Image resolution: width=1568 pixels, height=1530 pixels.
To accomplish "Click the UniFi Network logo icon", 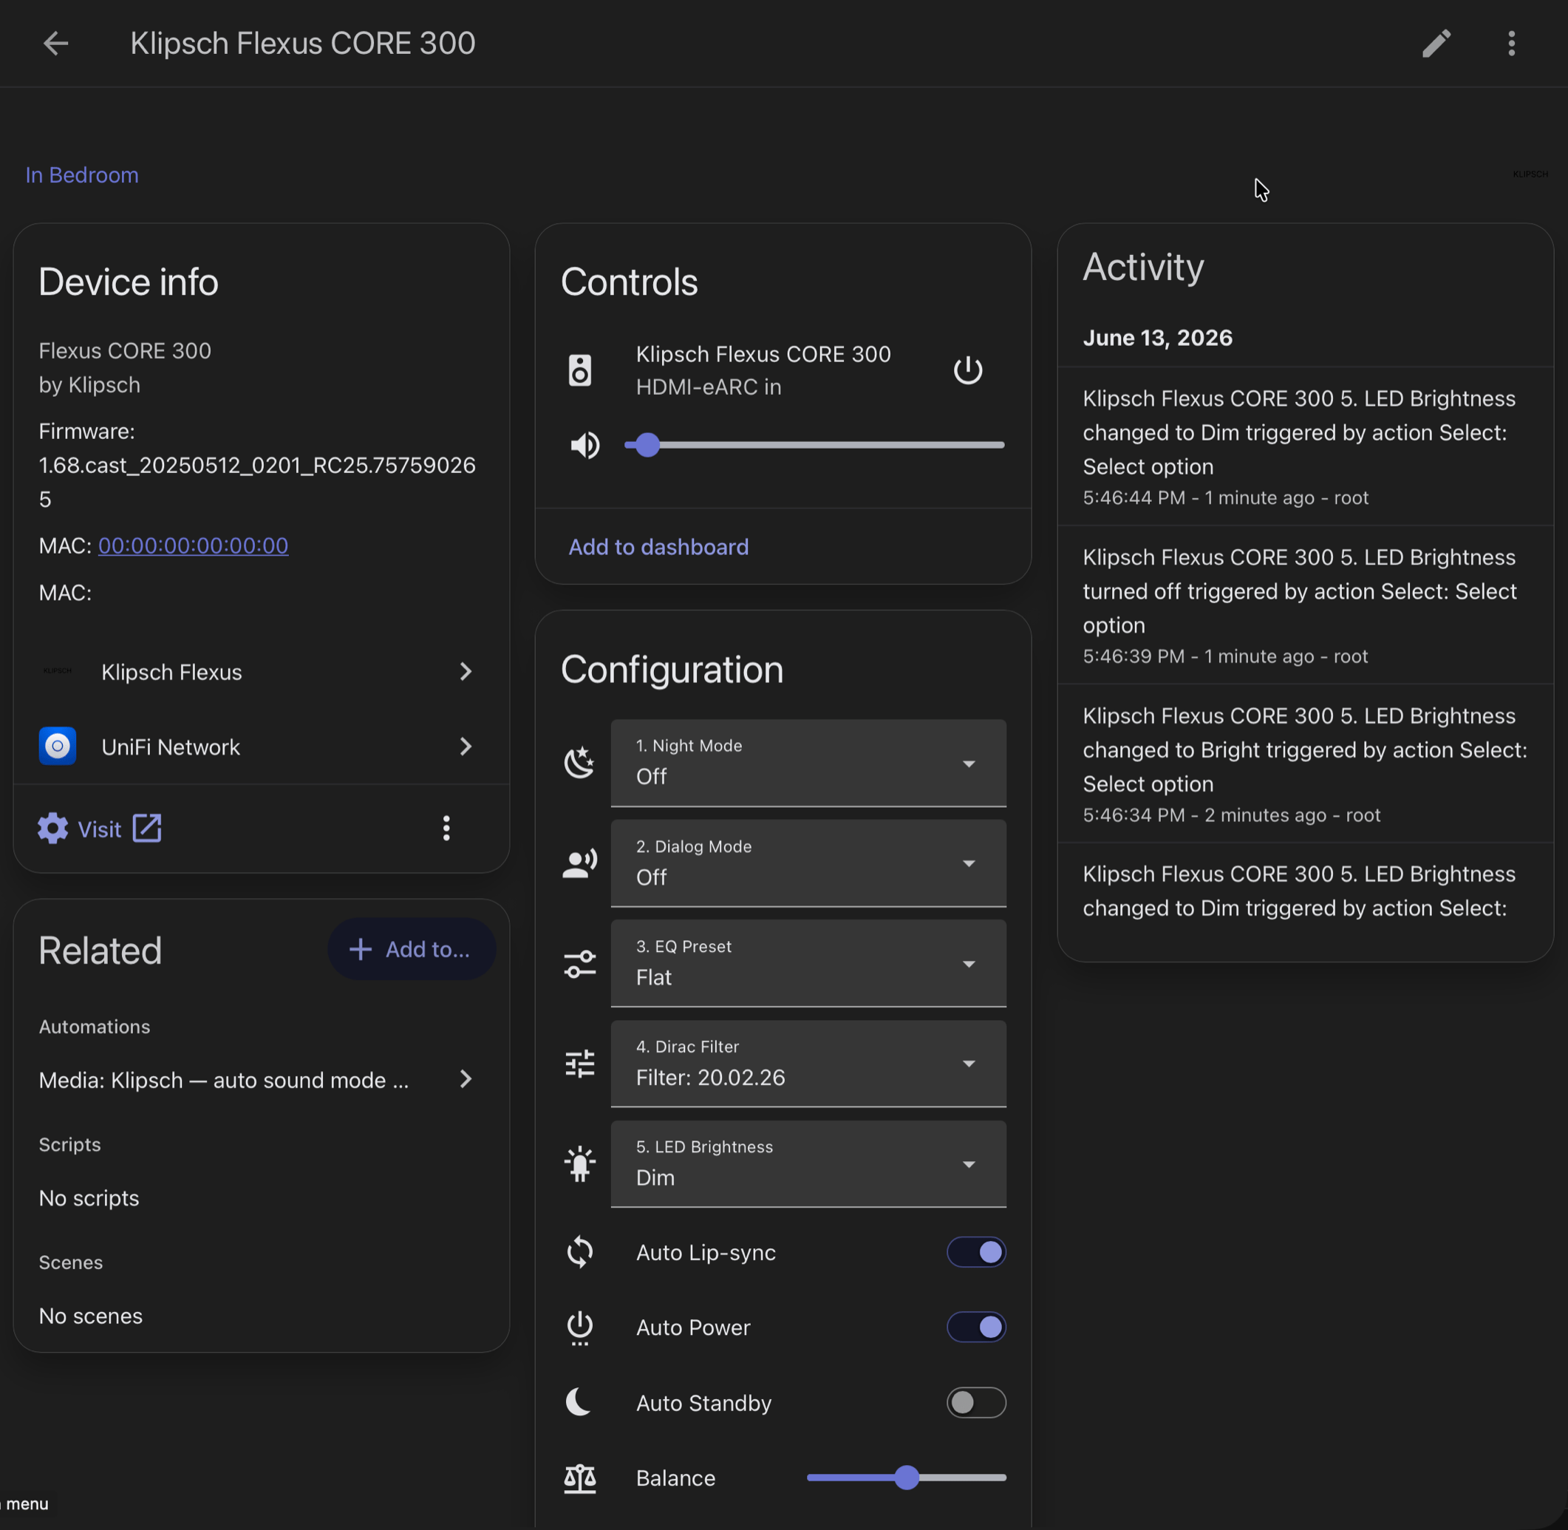I will pos(58,747).
